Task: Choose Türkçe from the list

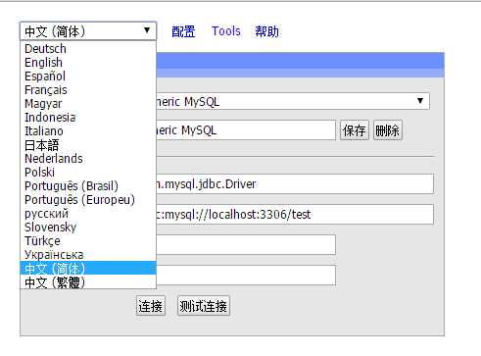Action: pyautogui.click(x=88, y=241)
